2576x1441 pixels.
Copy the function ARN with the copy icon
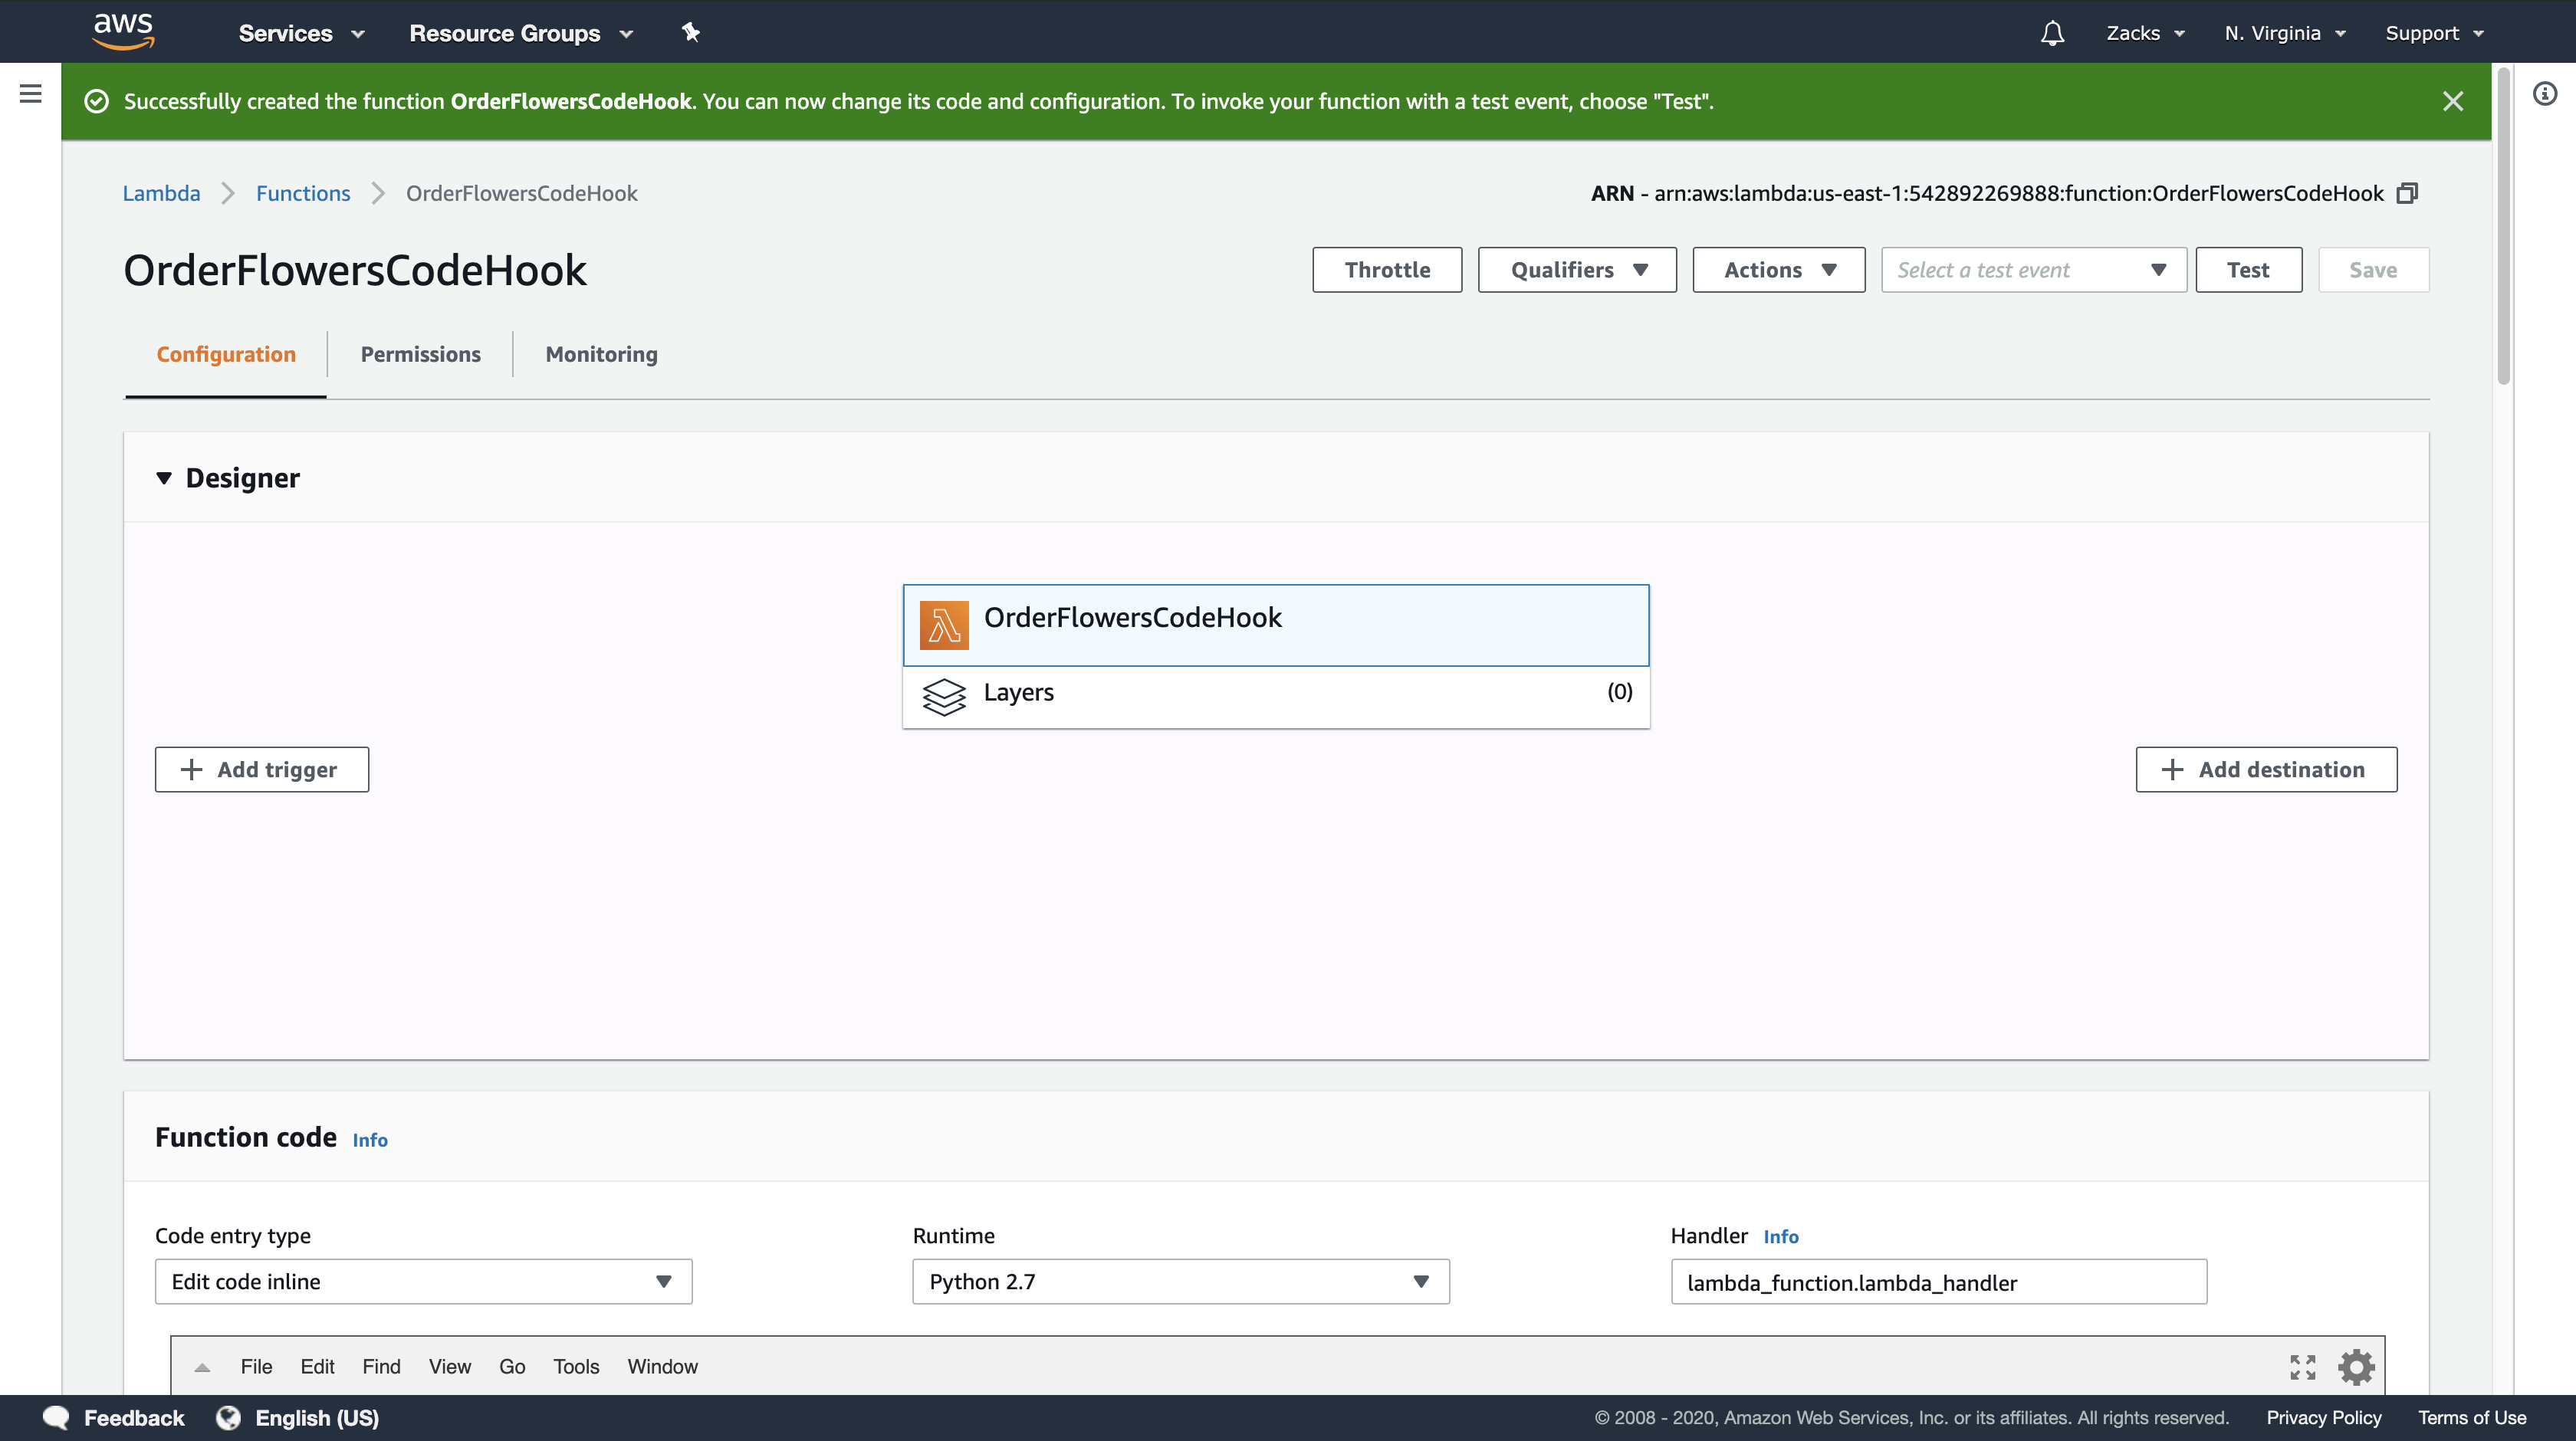(x=2407, y=193)
